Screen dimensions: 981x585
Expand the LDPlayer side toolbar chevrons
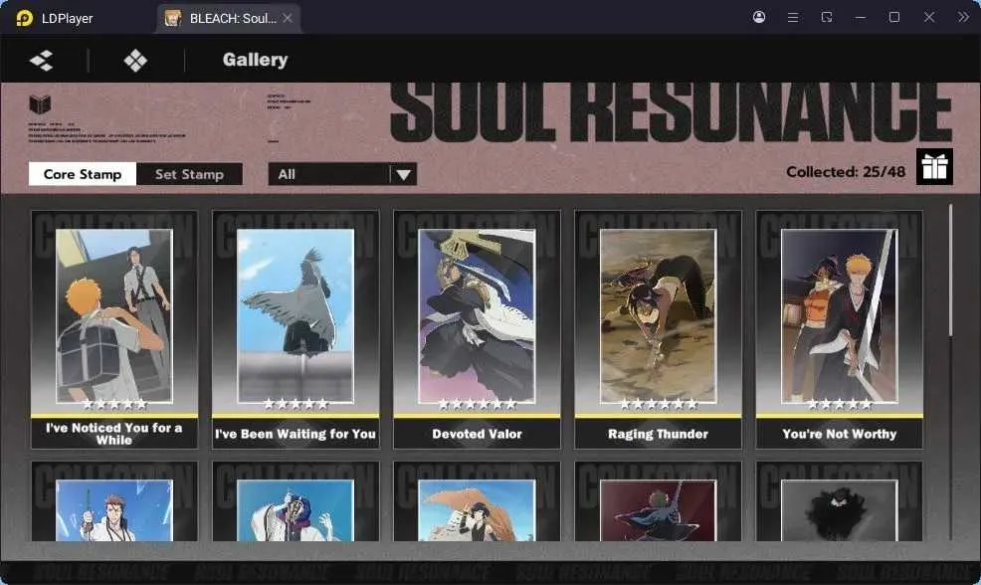(963, 18)
